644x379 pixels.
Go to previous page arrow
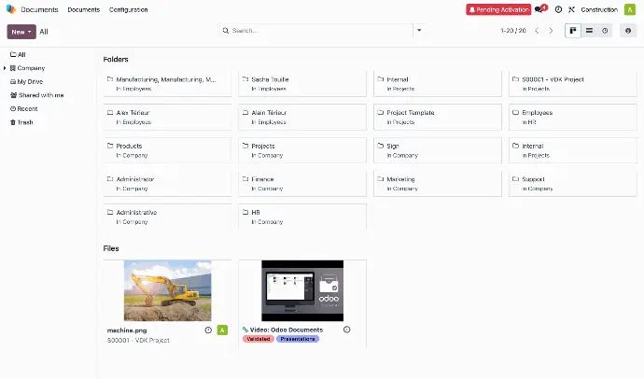click(537, 31)
